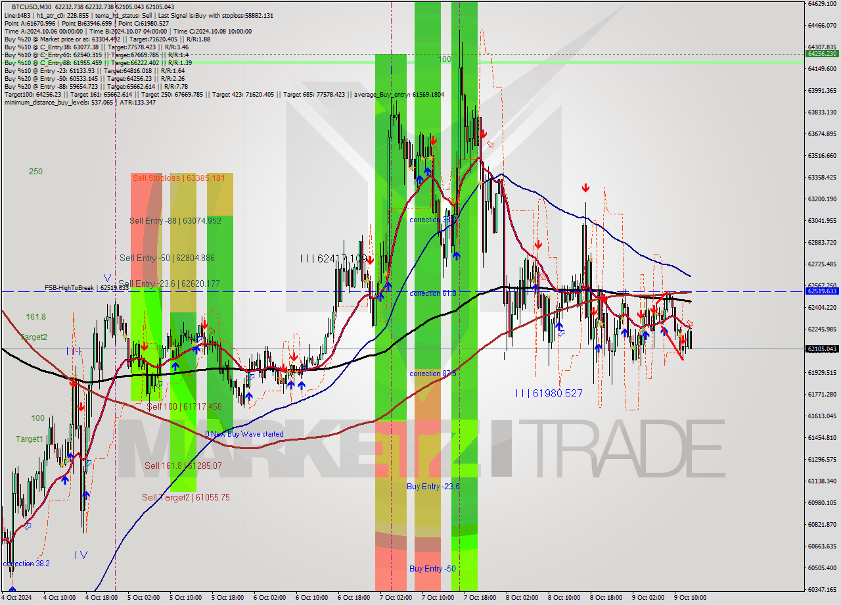
Task: Select the 'Sell 161.8 | 61285.07' label
Action: pos(183,466)
